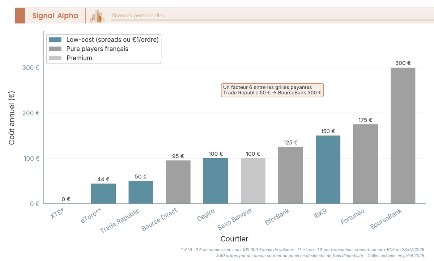Click the '100 €' label above Saxo Banque
The width and height of the screenshot is (434, 261).
pos(253,154)
